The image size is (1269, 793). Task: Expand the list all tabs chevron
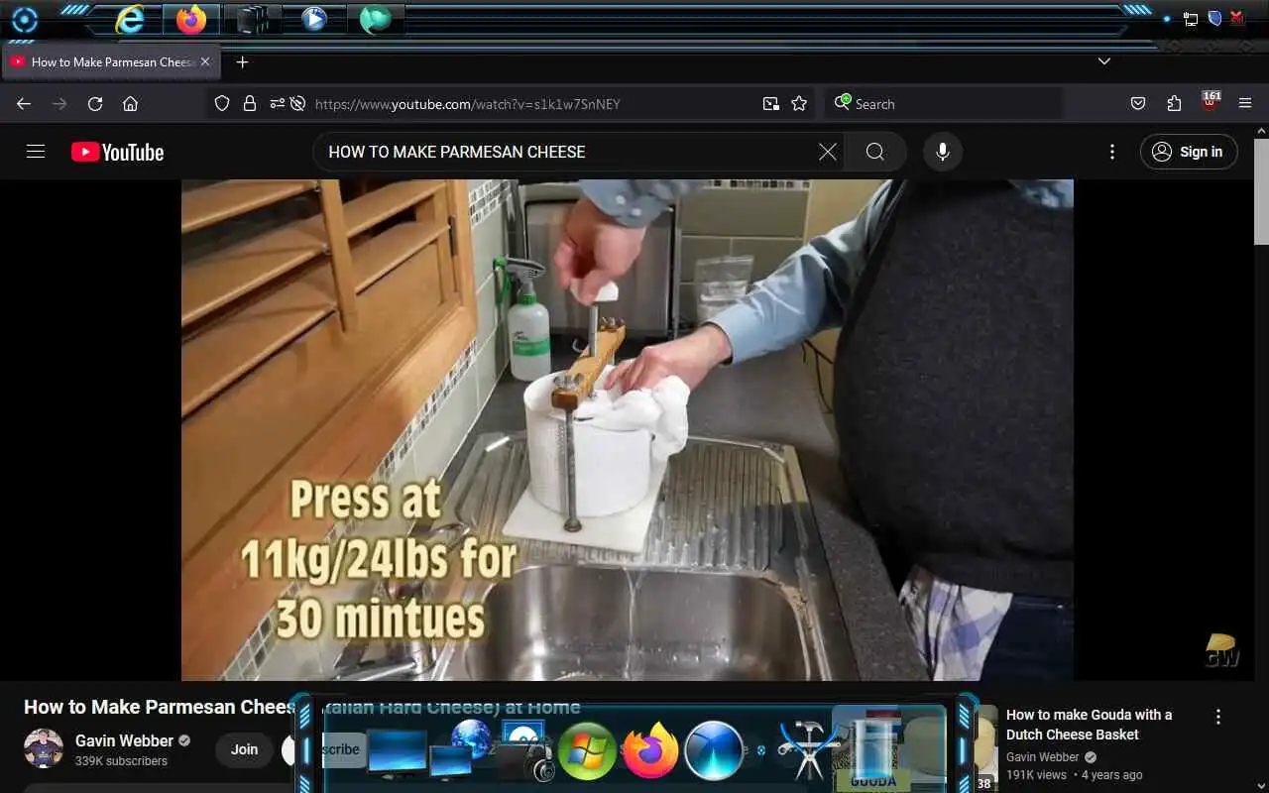(x=1104, y=61)
